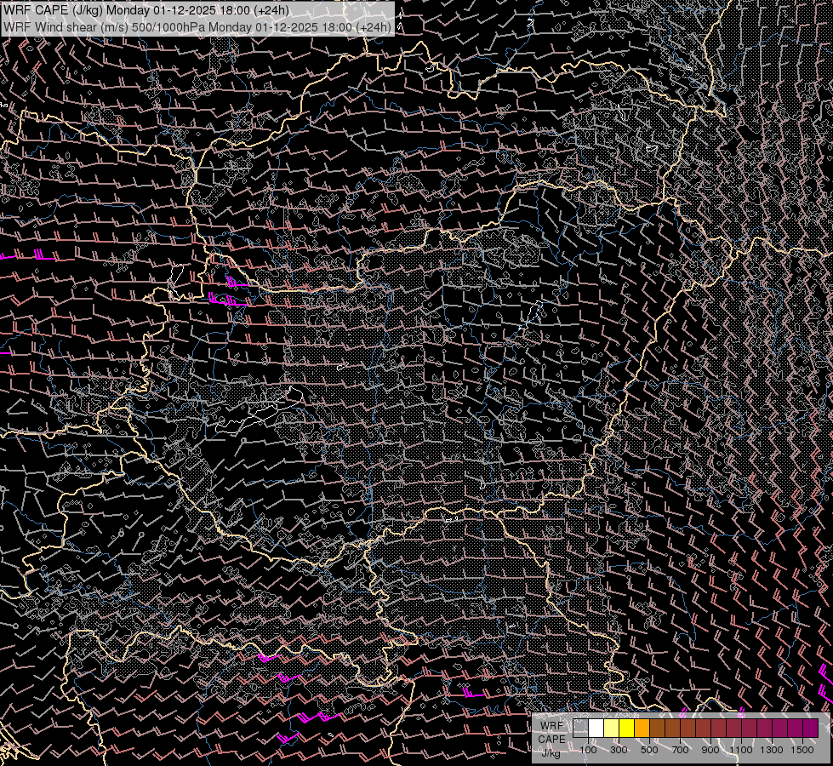
Task: Click the WRF label in legend
Action: [551, 726]
